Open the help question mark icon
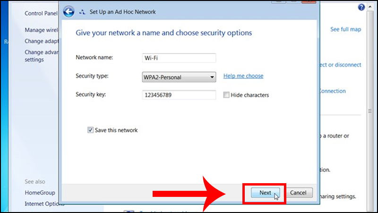Image resolution: width=378 pixels, height=213 pixels. (x=361, y=7)
